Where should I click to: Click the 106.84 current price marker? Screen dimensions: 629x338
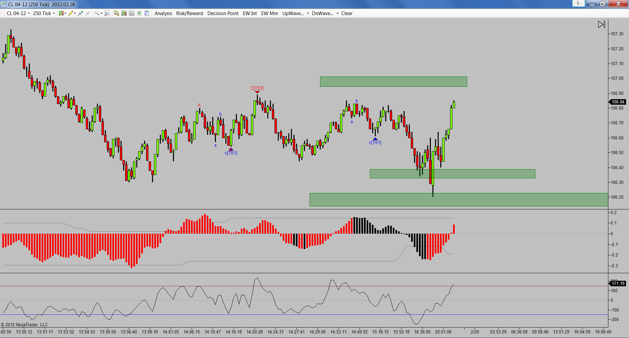pyautogui.click(x=618, y=102)
